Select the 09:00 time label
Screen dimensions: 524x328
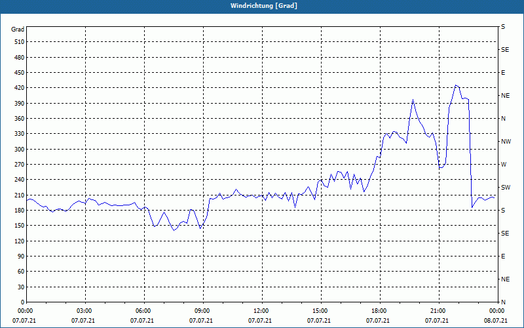[202, 311]
